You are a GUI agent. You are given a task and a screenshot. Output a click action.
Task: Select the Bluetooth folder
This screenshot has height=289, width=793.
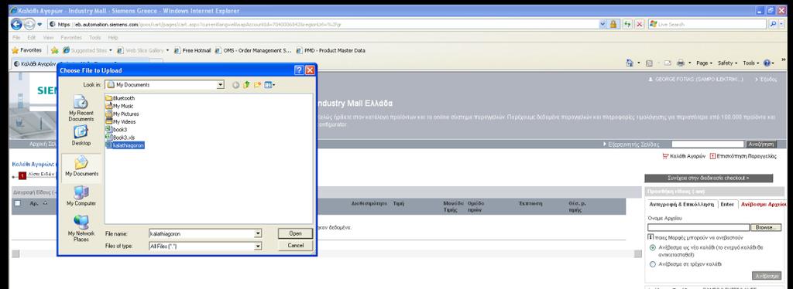point(120,98)
